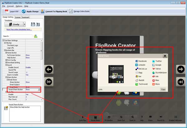Click Zoom In in bottom toolbar
This screenshot has height=128, width=187.
(132, 118)
